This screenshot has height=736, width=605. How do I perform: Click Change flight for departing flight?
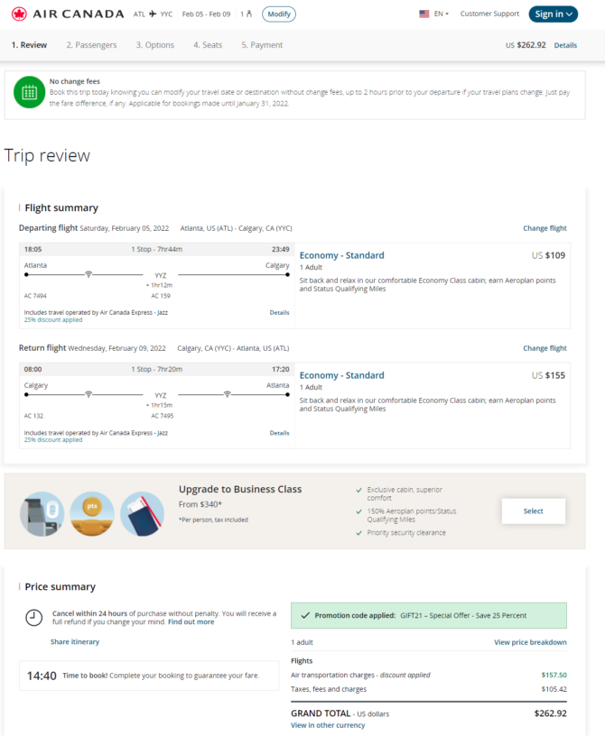point(544,228)
